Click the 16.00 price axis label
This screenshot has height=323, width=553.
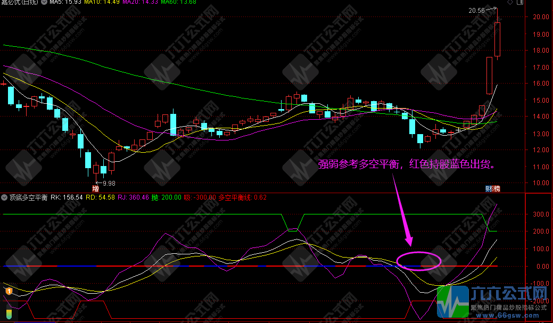[541, 84]
